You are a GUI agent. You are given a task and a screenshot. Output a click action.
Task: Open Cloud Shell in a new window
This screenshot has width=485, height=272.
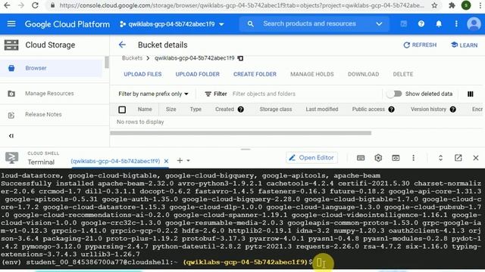[x=458, y=158]
